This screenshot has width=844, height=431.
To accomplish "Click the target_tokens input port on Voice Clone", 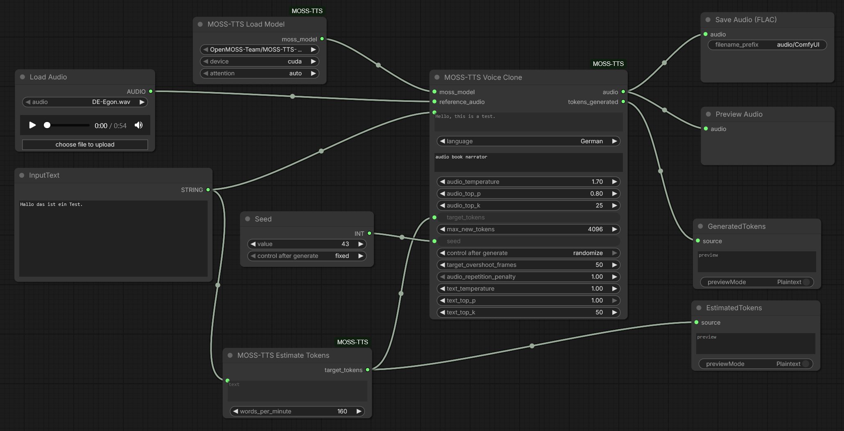I will (x=434, y=217).
